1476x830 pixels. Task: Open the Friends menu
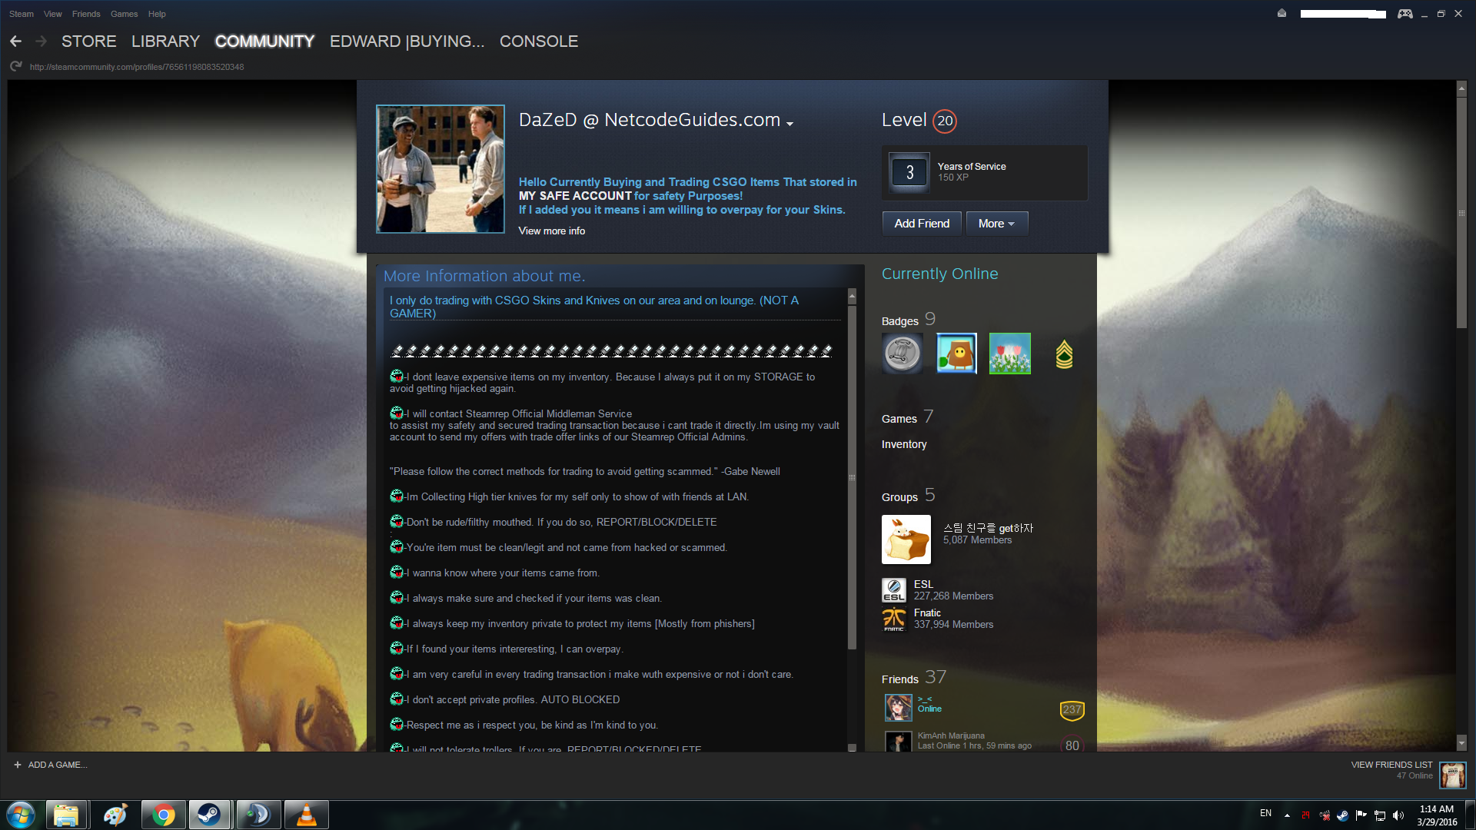click(x=86, y=14)
